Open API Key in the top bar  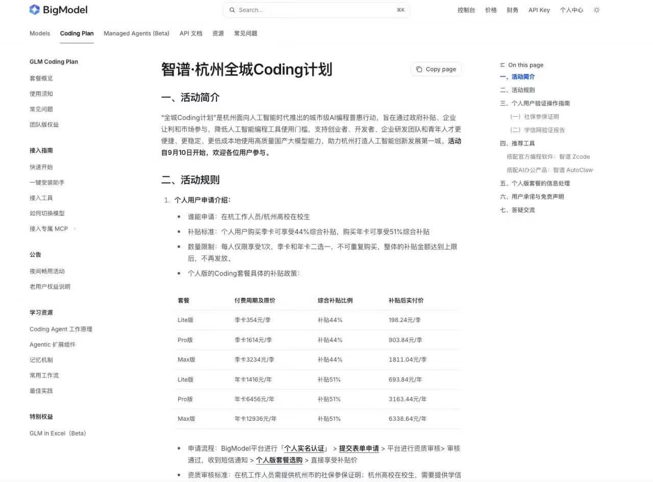pyautogui.click(x=539, y=10)
